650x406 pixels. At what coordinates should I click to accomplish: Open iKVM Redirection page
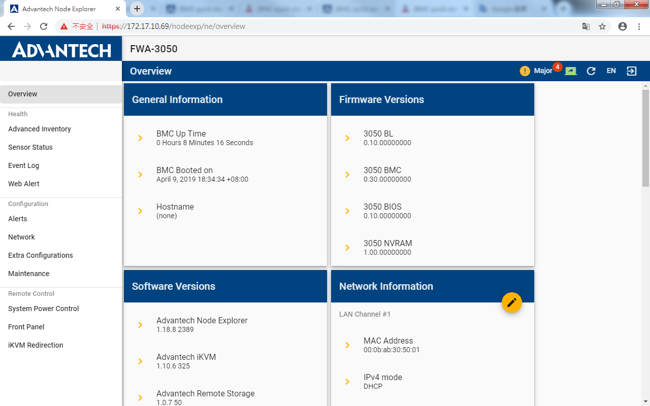[x=61, y=345]
